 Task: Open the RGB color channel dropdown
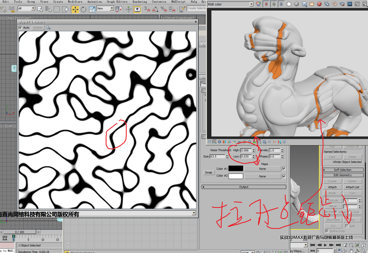coord(251,4)
